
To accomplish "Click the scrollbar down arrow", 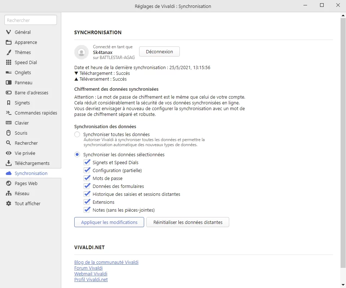I will (x=343, y=285).
